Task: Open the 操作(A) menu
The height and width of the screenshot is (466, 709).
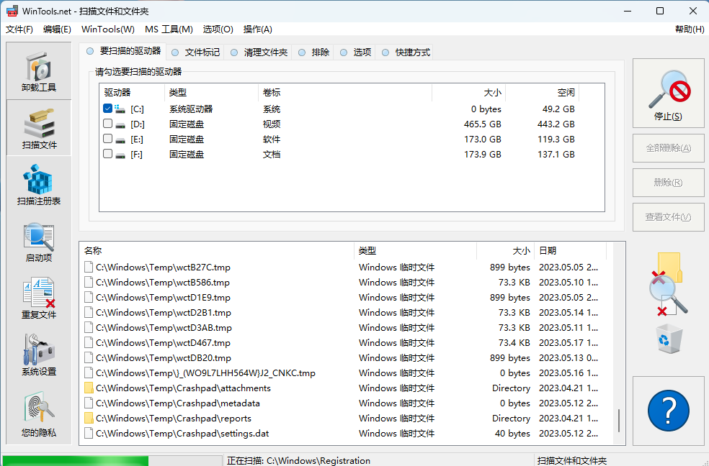Action: tap(258, 29)
